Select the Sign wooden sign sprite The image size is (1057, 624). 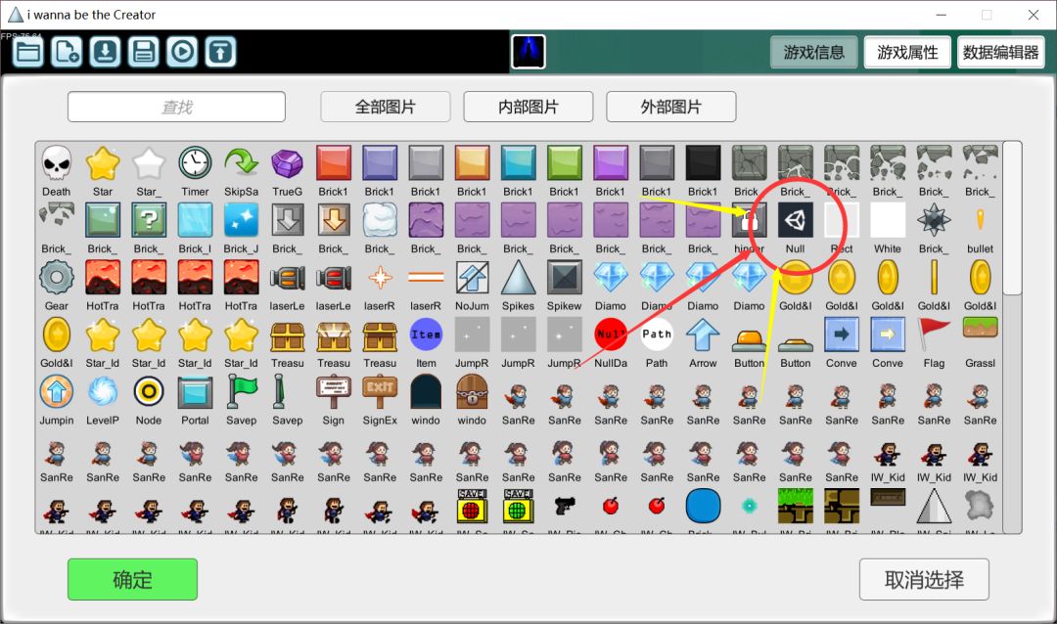click(x=334, y=392)
